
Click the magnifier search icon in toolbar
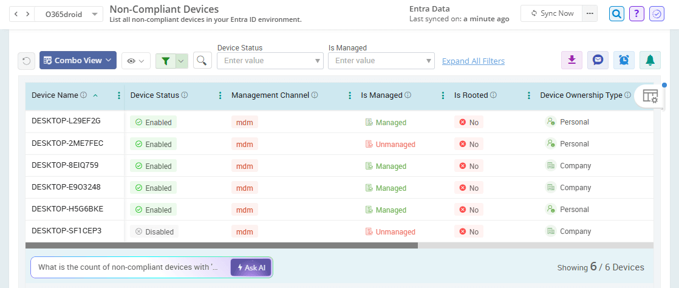point(202,61)
